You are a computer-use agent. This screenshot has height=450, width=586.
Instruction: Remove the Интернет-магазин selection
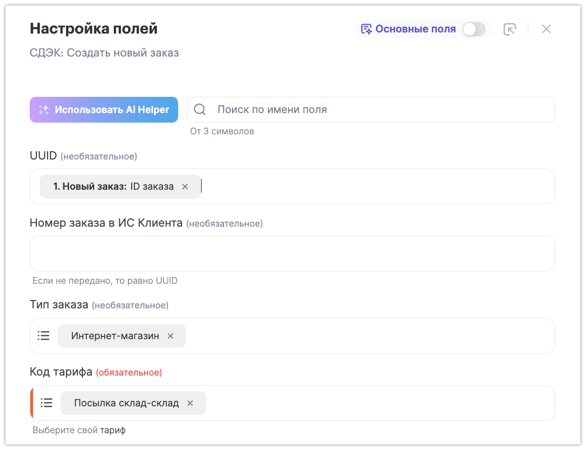[171, 336]
